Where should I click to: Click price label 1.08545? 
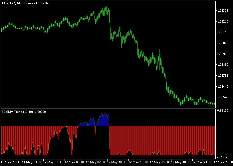pyautogui.click(x=223, y=97)
